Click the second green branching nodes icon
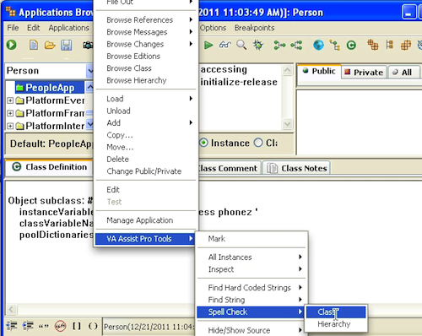The width and height of the screenshot is (422, 336). pyautogui.click(x=296, y=45)
